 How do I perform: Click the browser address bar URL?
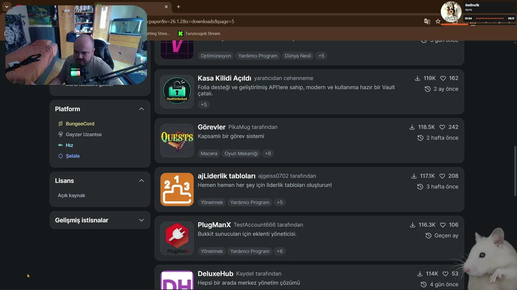pos(190,21)
